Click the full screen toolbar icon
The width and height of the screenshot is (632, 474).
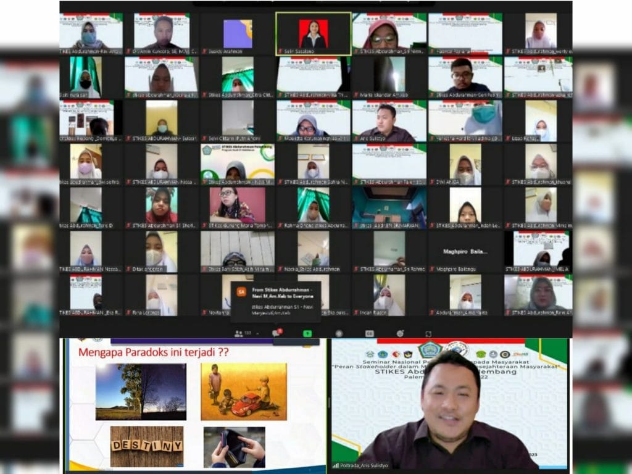[x=428, y=333]
